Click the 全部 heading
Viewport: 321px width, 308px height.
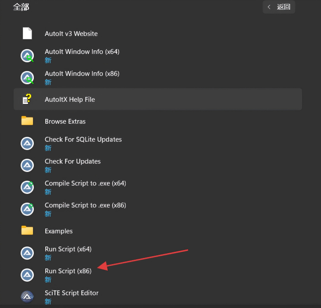pyautogui.click(x=21, y=7)
